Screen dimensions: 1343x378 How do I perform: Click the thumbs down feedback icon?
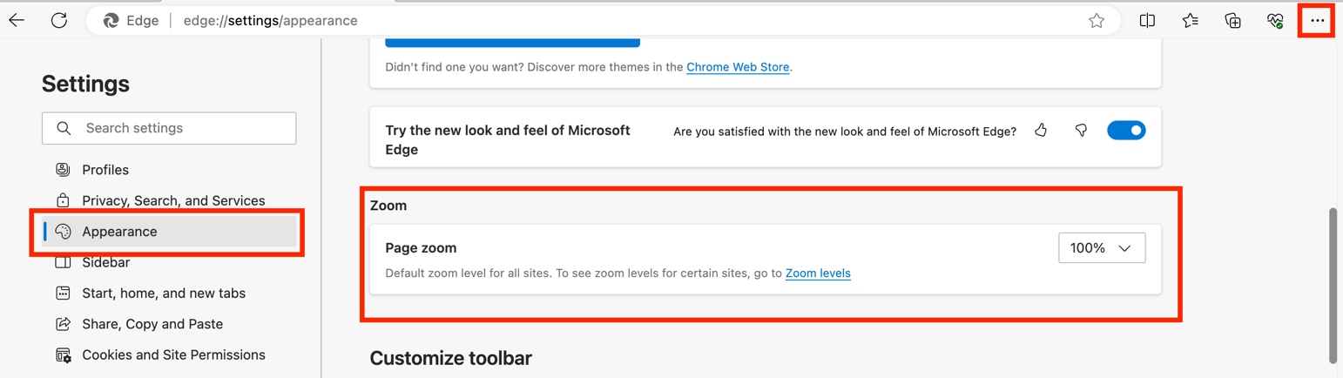[x=1081, y=131]
